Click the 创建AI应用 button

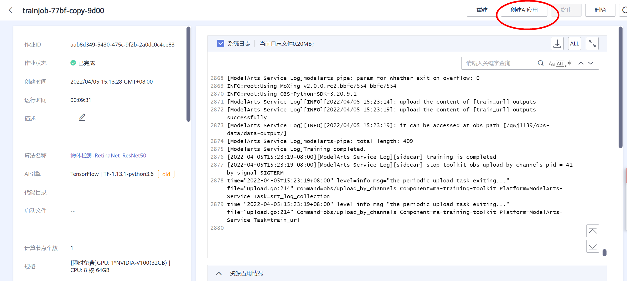tap(524, 10)
